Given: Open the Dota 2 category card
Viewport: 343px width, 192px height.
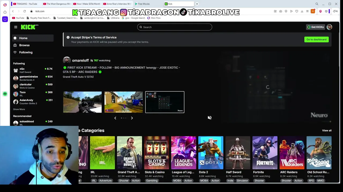Looking at the screenshot, I should click(x=211, y=153).
